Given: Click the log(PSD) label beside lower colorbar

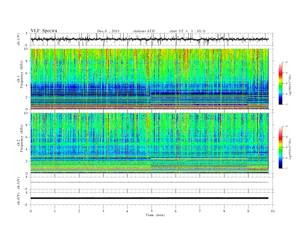Looking at the screenshot, I should pos(290,149).
